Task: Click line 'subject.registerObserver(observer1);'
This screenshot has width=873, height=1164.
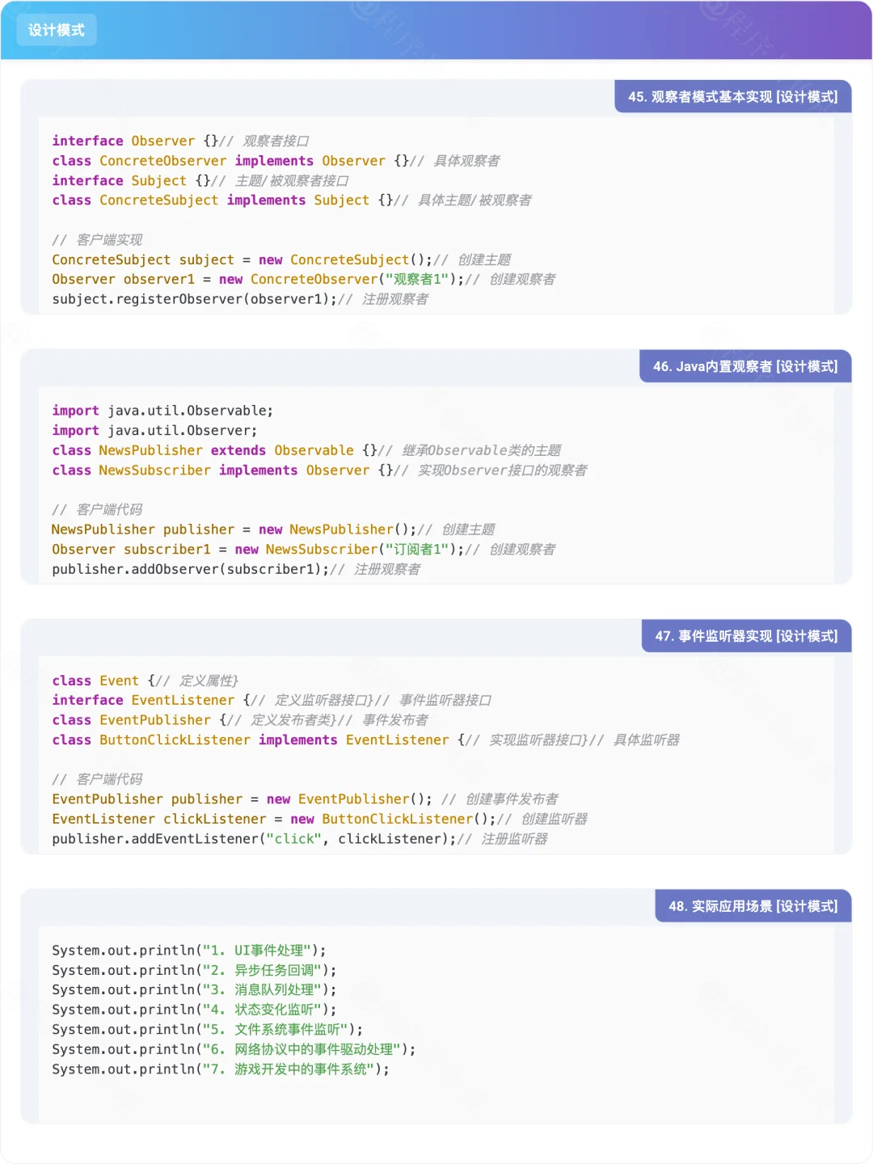Action: click(240, 299)
